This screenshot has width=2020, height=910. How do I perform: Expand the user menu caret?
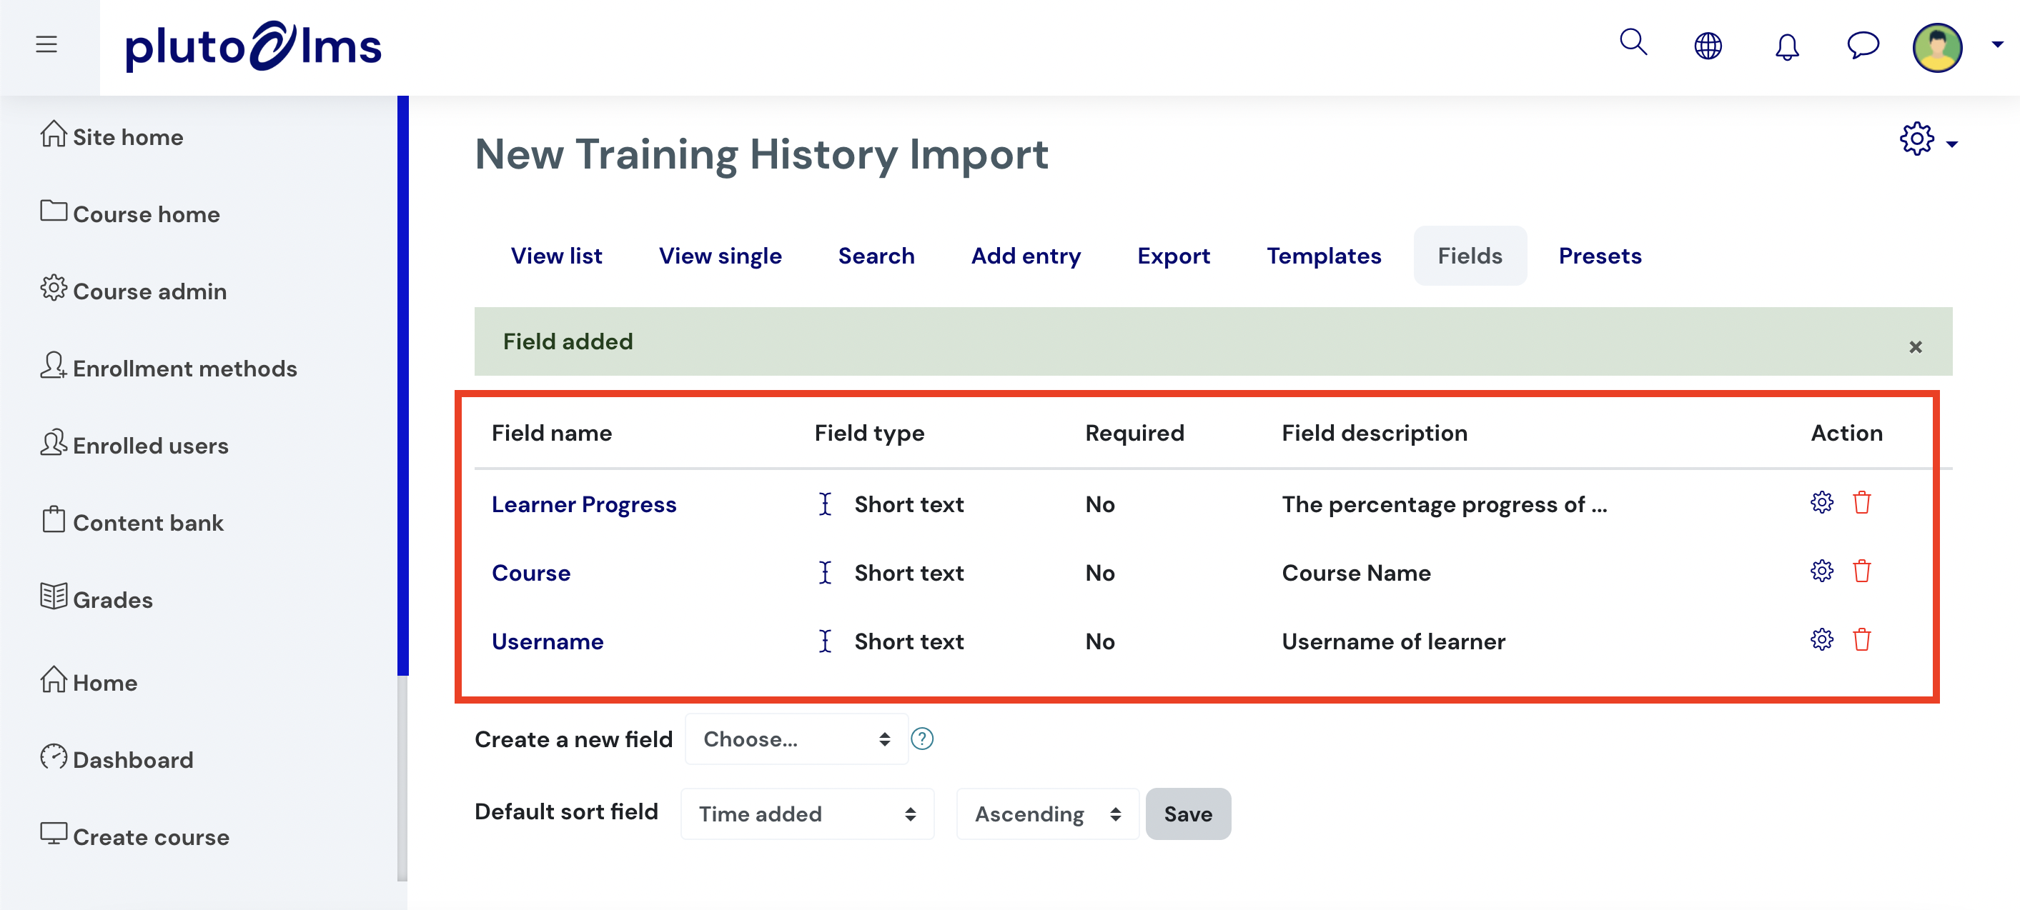click(1997, 46)
